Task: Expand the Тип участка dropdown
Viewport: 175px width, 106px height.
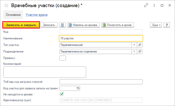Action: click(134, 45)
